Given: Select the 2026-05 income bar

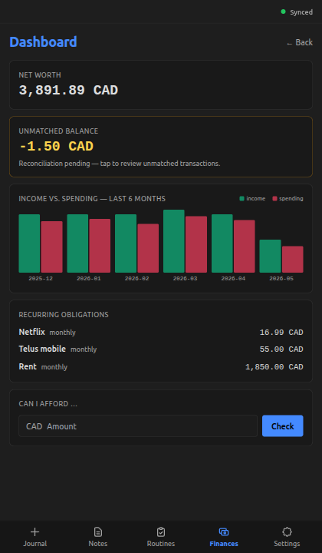Looking at the screenshot, I should point(271,256).
